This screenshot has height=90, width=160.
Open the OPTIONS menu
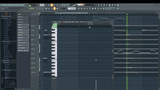tap(17, 5)
